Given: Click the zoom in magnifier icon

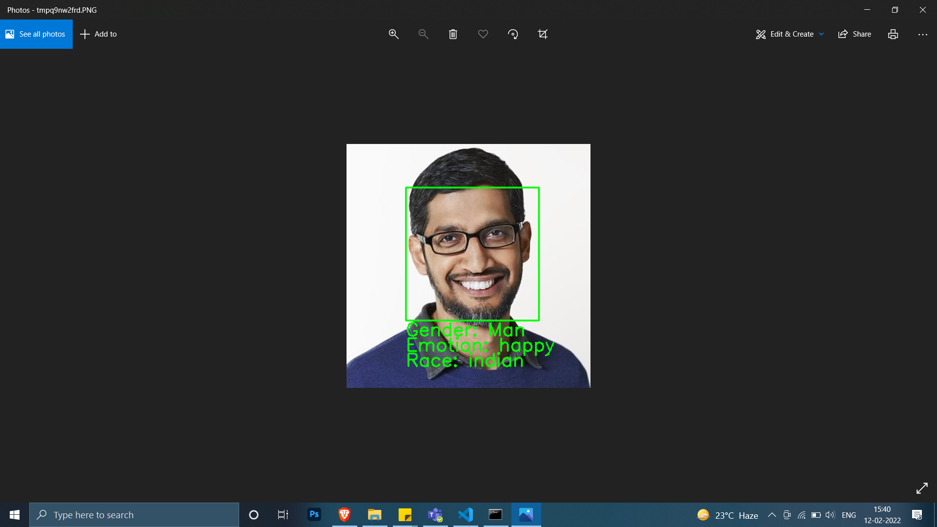Looking at the screenshot, I should click(393, 34).
